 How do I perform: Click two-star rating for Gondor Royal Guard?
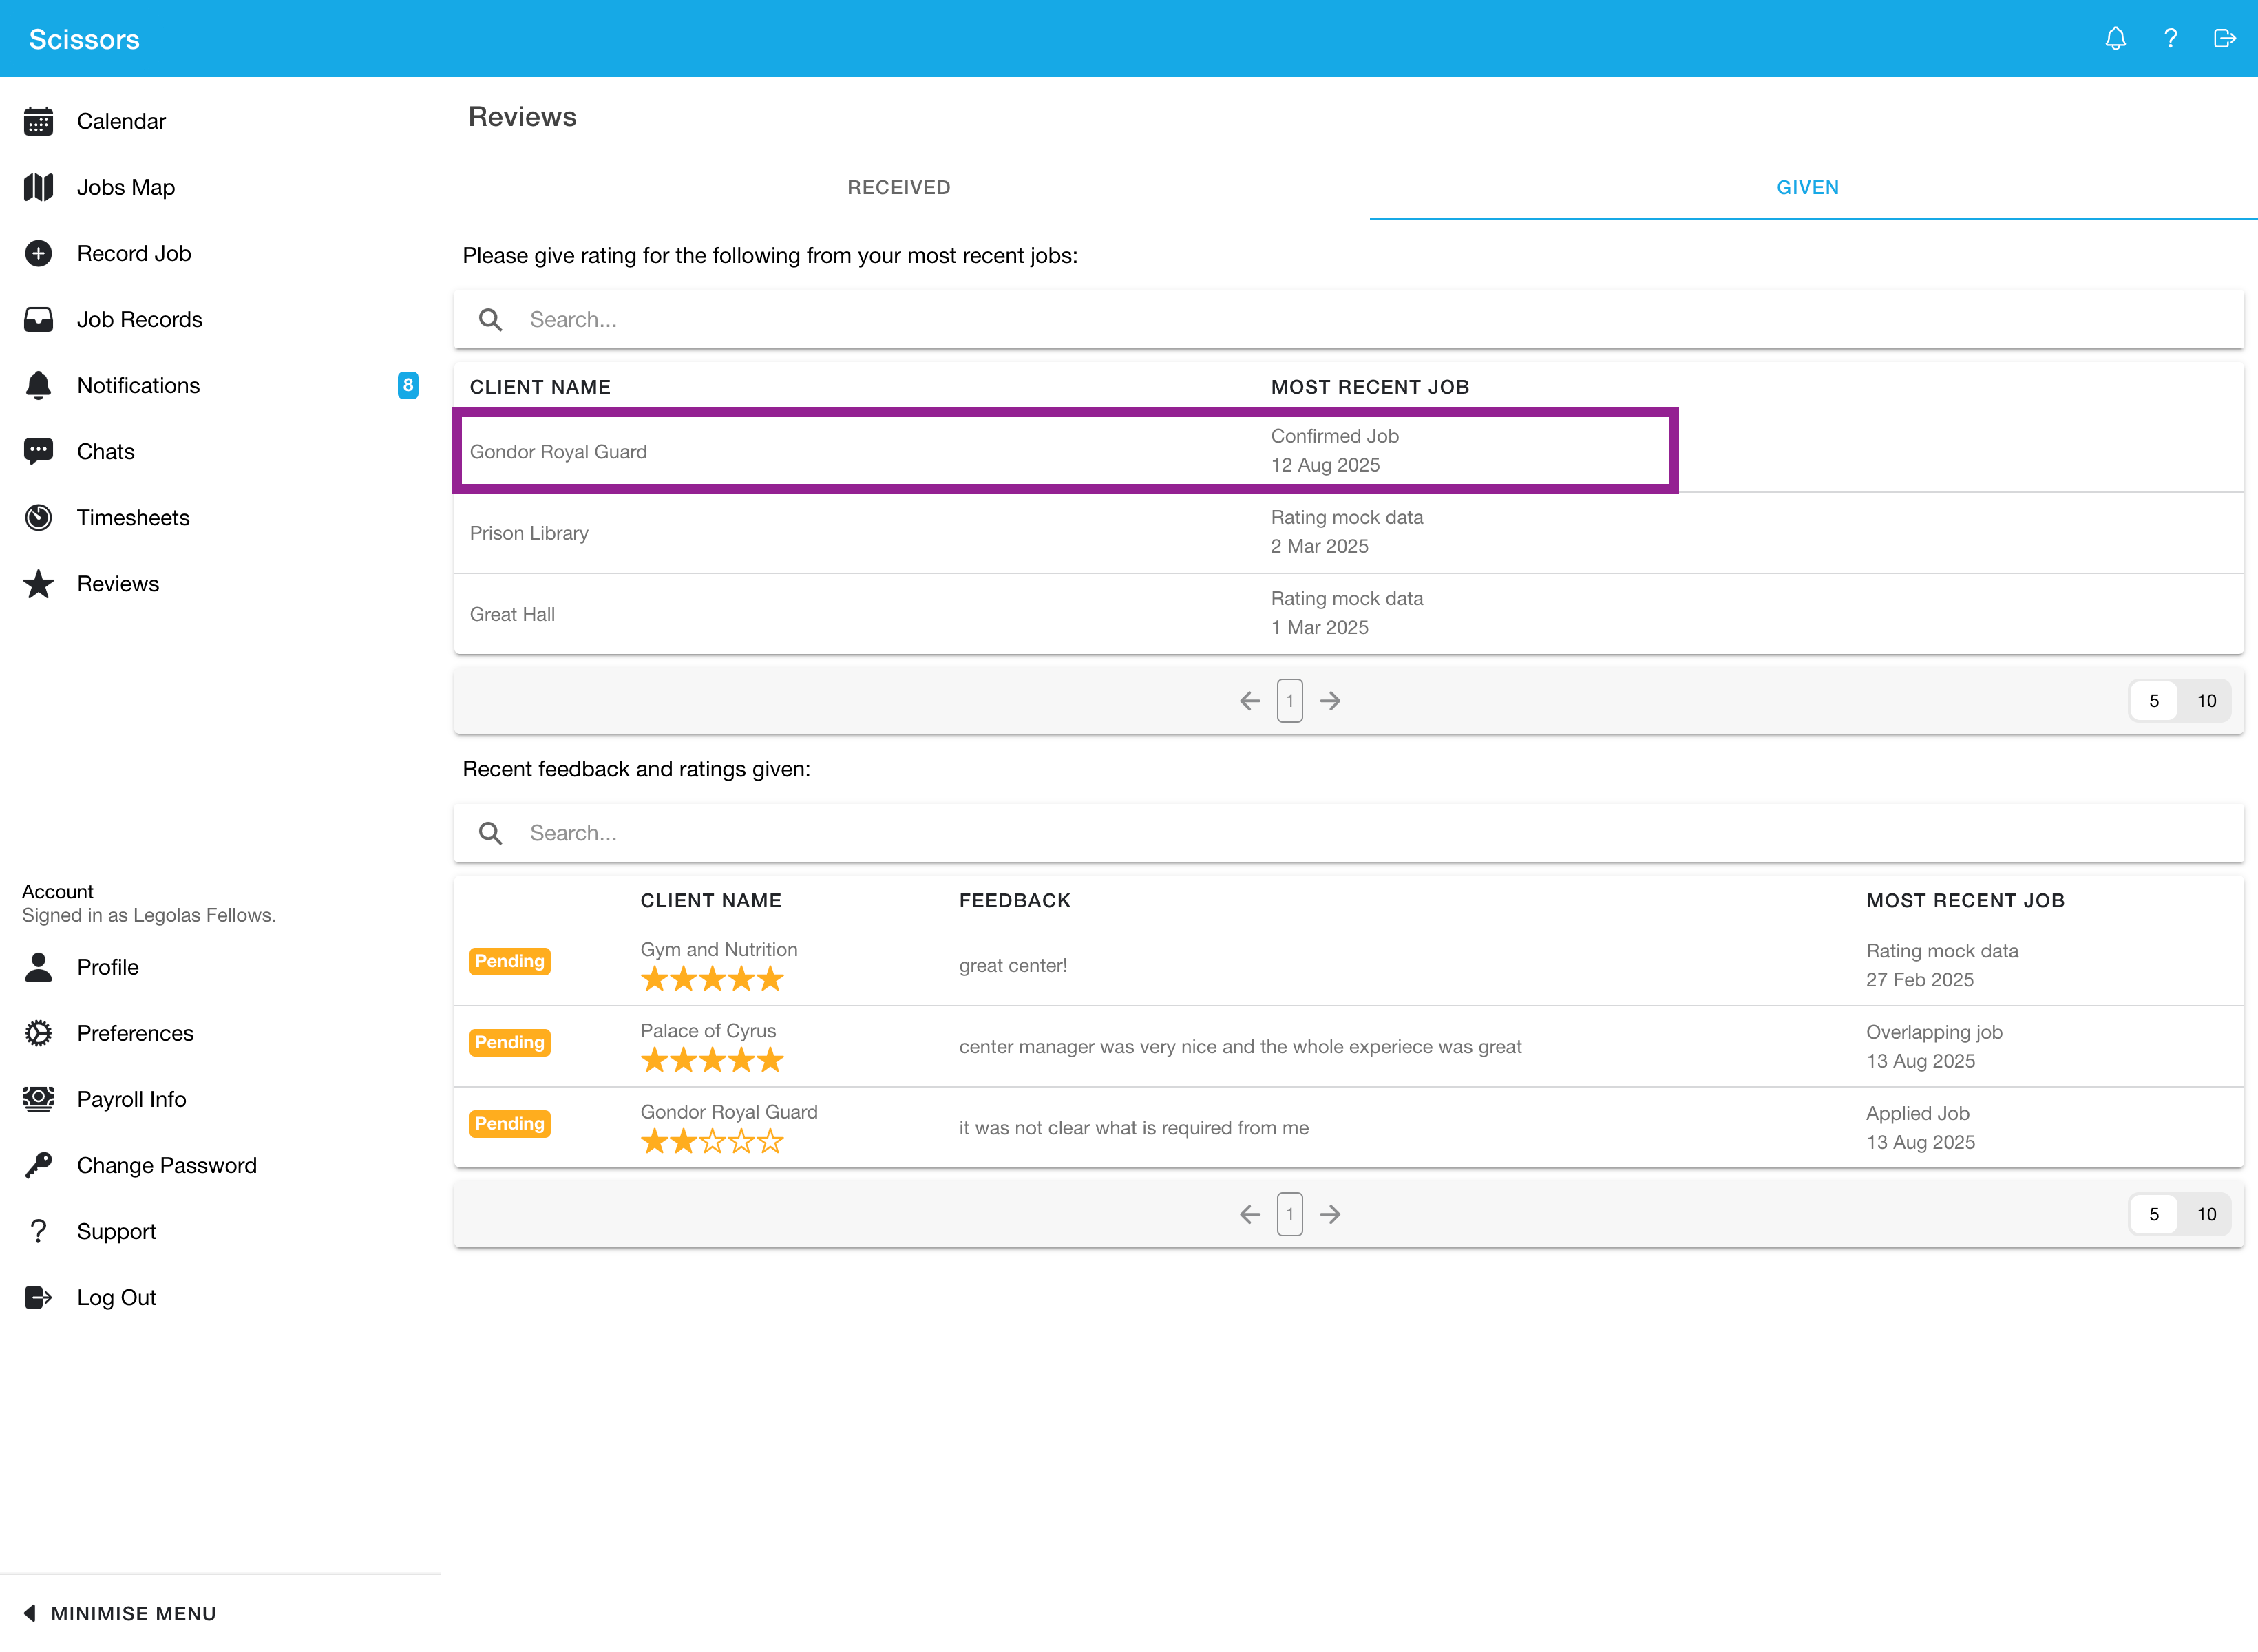click(712, 1141)
